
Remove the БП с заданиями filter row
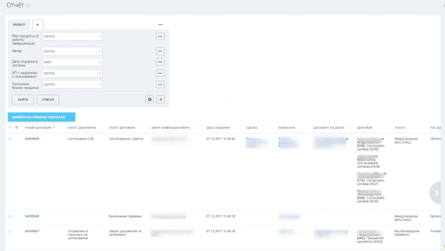160,73
